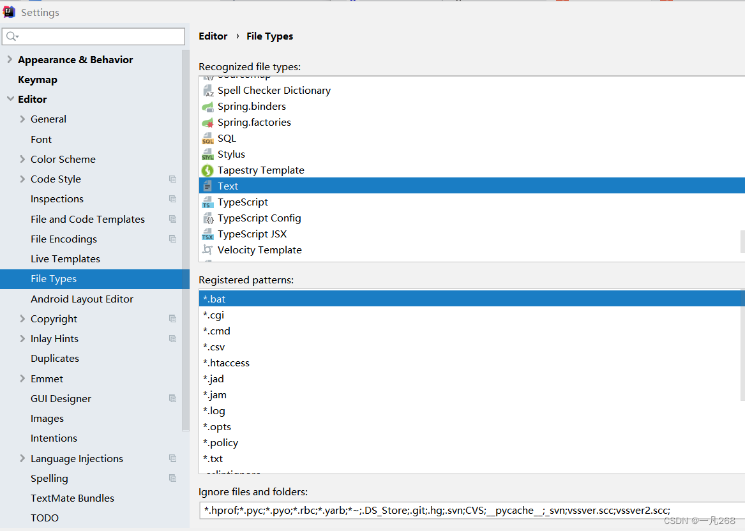Image resolution: width=745 pixels, height=531 pixels.
Task: Open the File Encodings settings page
Action: tap(63, 239)
